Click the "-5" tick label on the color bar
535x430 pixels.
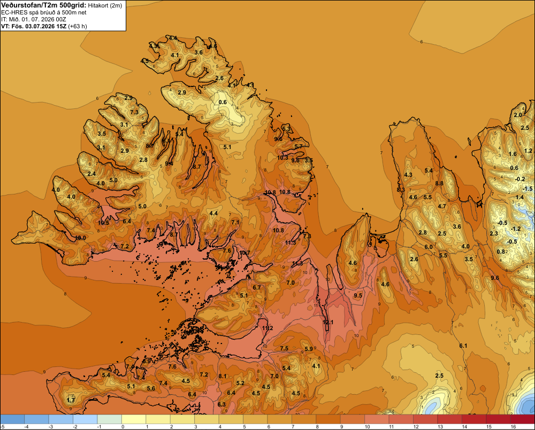click(x=2, y=427)
